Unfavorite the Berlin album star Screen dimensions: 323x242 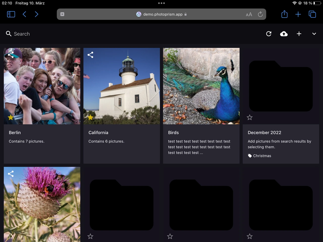click(11, 117)
